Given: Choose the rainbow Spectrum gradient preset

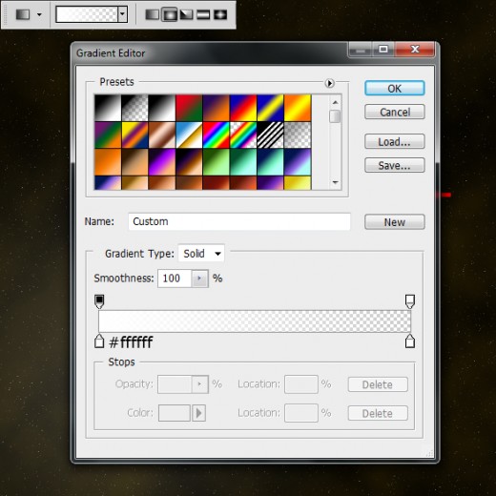Looking at the screenshot, I should (217, 135).
